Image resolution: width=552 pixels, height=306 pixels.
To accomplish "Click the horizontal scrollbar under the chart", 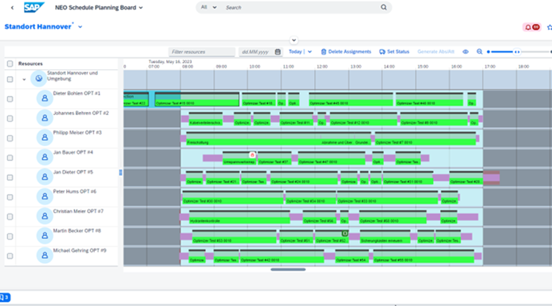I will click(288, 270).
